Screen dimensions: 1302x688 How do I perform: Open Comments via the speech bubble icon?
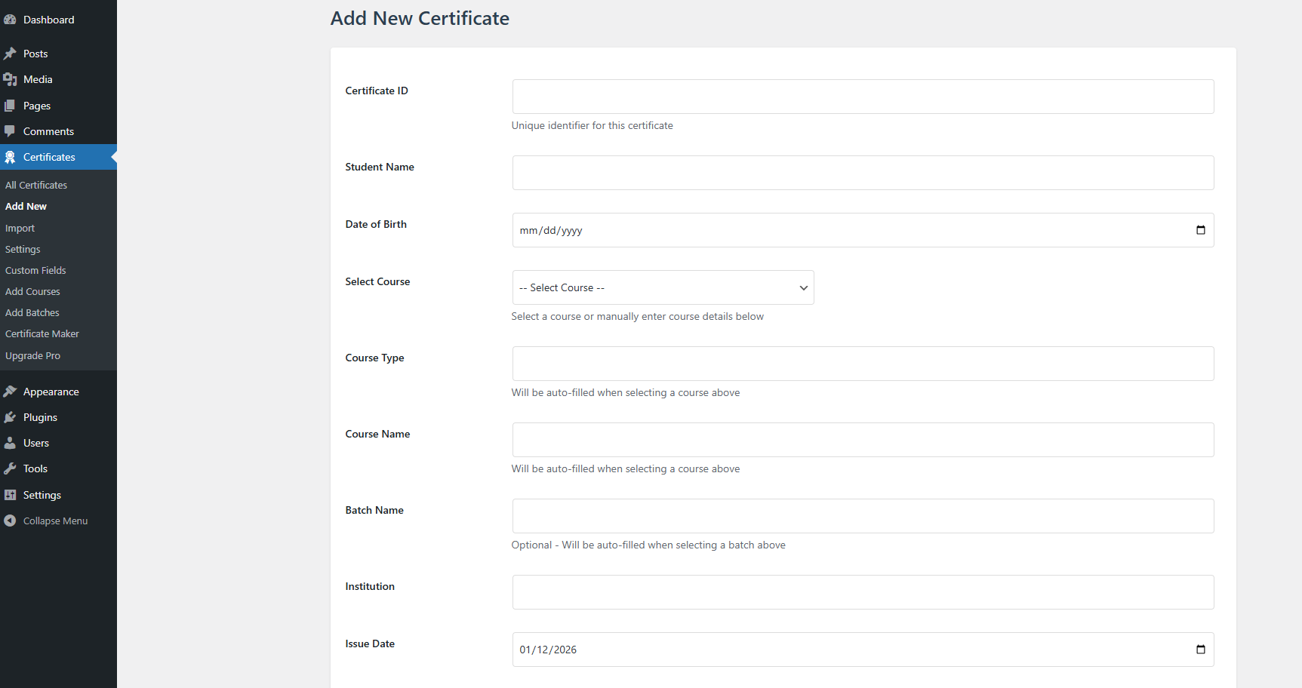point(11,131)
